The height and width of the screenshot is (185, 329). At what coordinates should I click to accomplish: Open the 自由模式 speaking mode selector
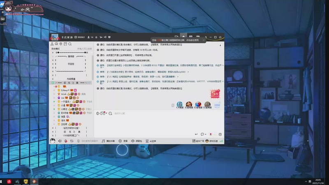[56, 49]
